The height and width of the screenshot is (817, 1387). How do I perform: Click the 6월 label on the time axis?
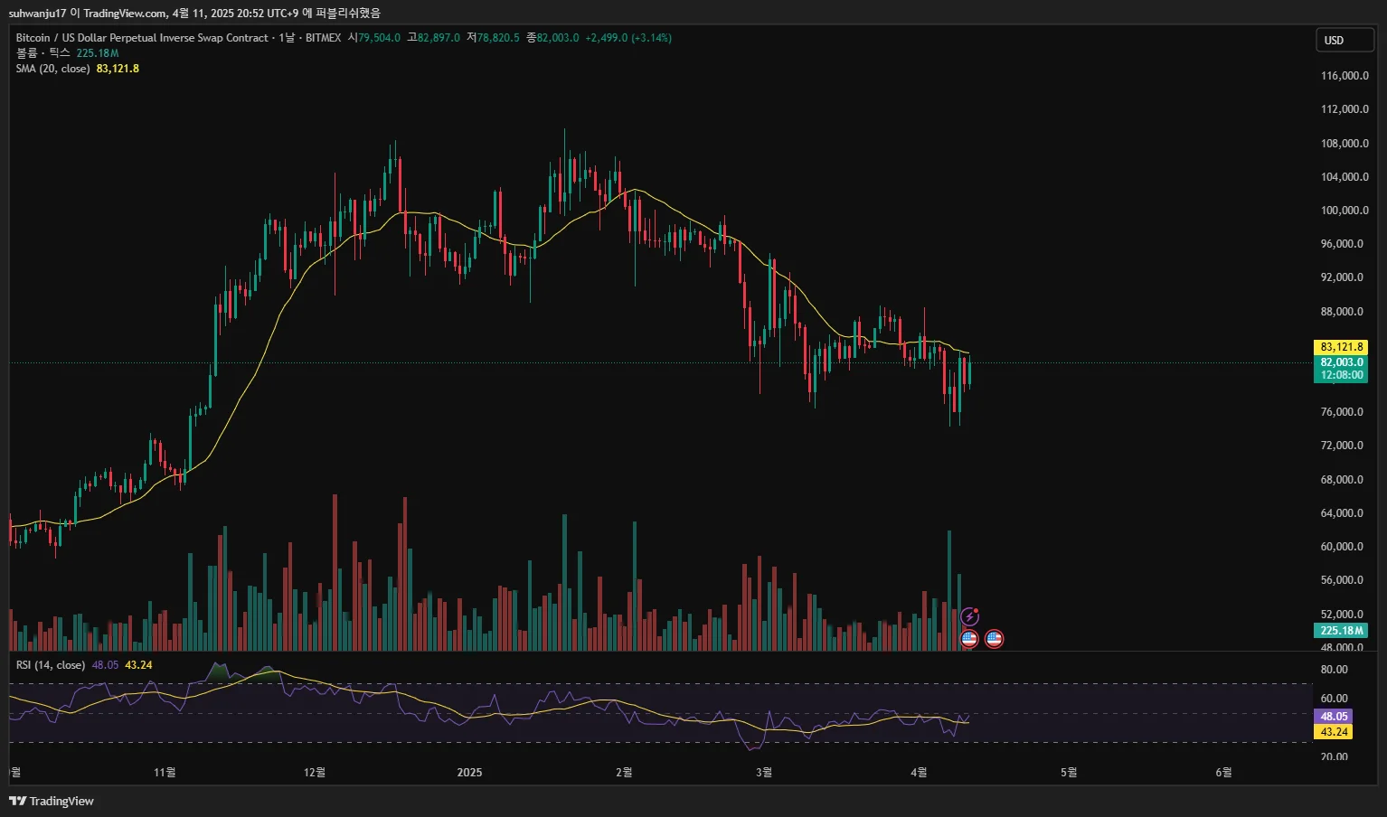point(1223,772)
